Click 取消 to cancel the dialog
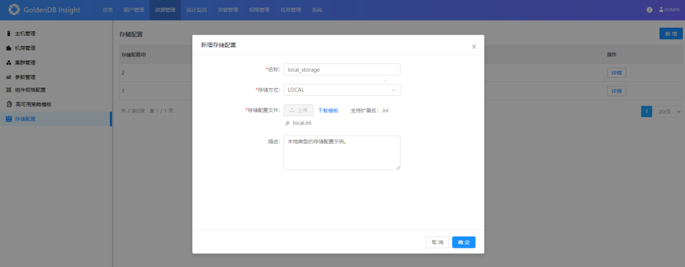This screenshot has height=267, width=685. (x=437, y=242)
